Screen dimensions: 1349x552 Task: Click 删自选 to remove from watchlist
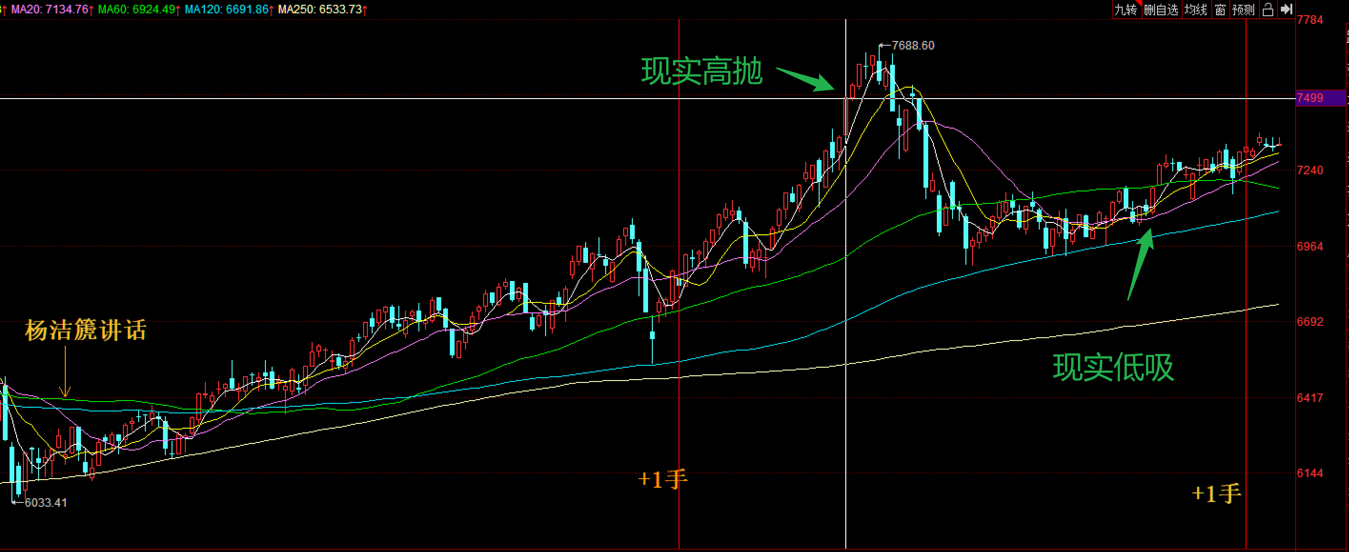pyautogui.click(x=1161, y=10)
